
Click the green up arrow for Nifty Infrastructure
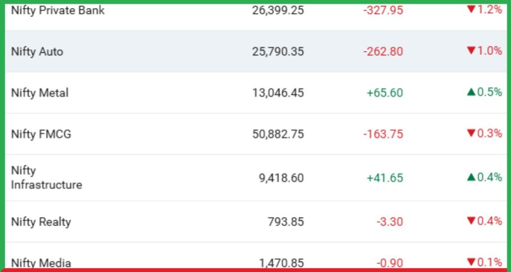[471, 177]
